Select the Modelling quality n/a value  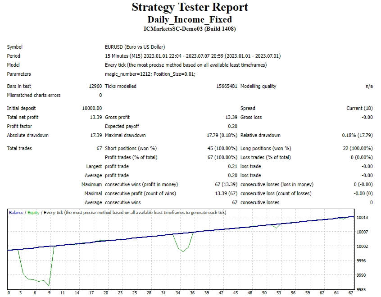pyautogui.click(x=369, y=86)
